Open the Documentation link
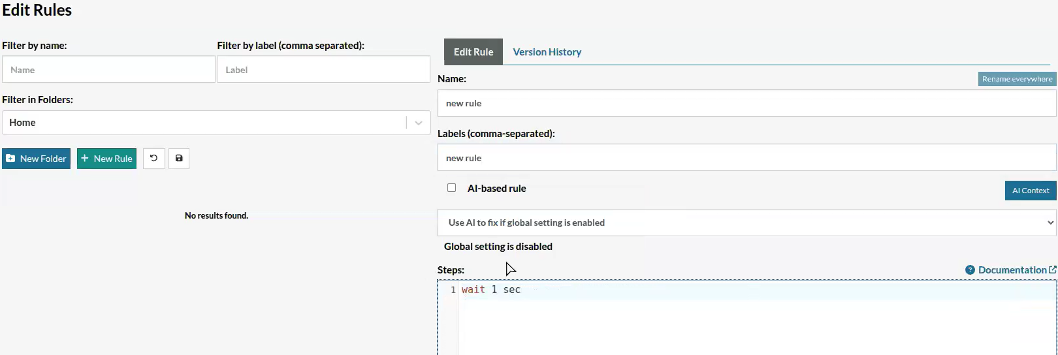The height and width of the screenshot is (355, 1058). [1012, 270]
